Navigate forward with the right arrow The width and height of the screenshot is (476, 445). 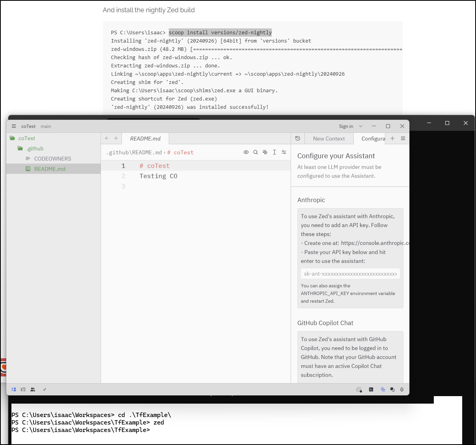point(116,138)
